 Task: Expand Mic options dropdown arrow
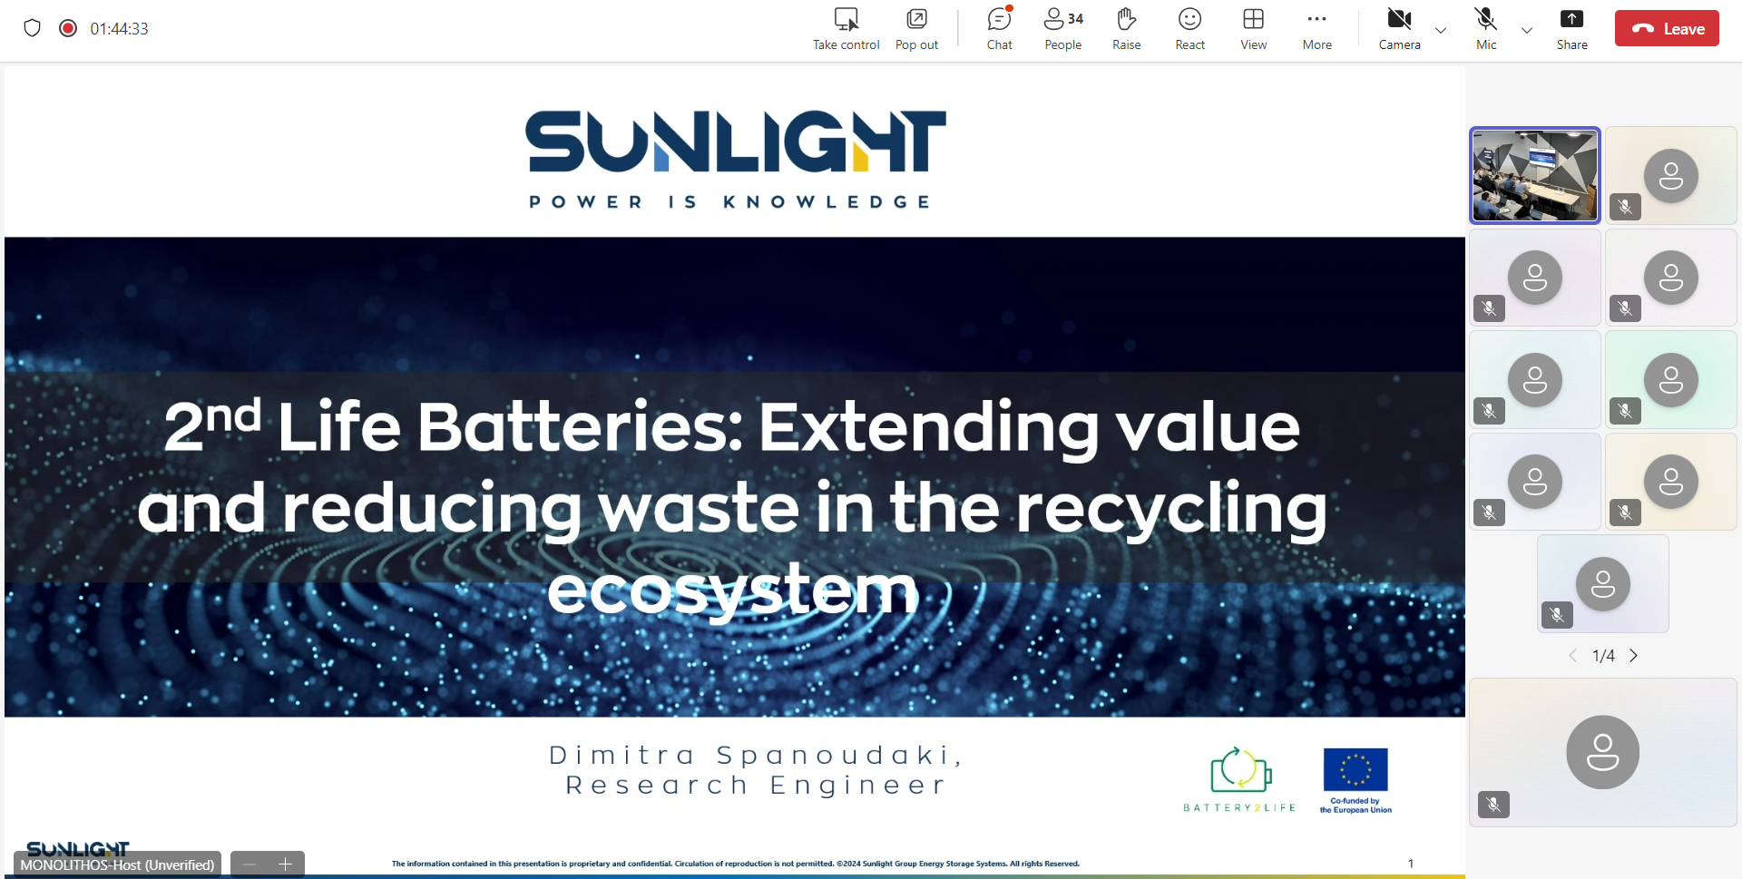click(1527, 30)
